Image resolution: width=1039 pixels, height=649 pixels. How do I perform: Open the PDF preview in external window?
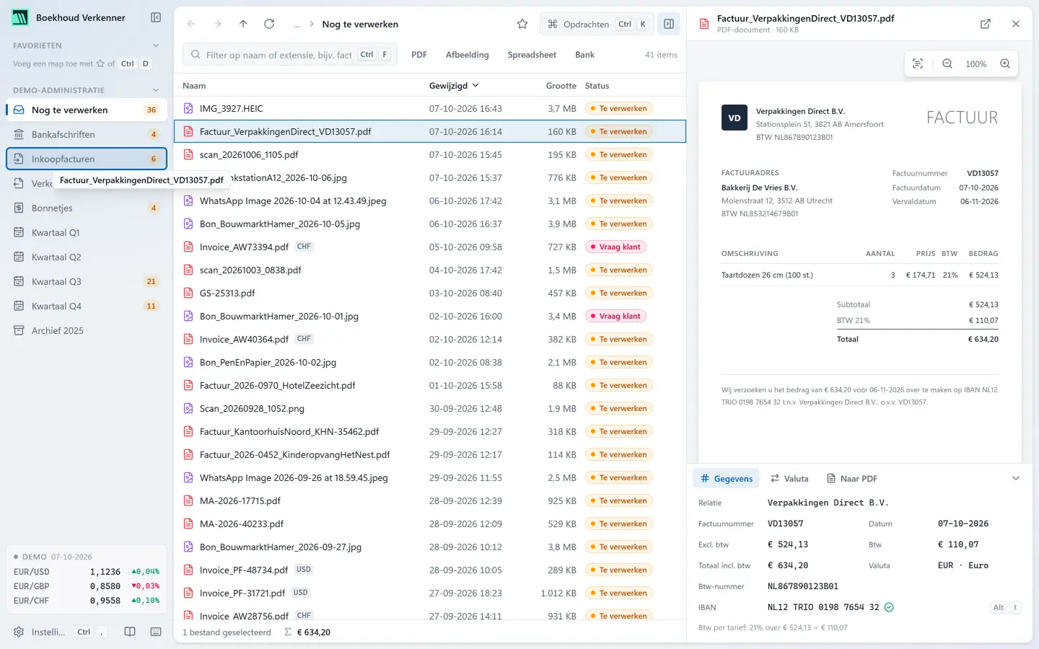click(x=986, y=24)
